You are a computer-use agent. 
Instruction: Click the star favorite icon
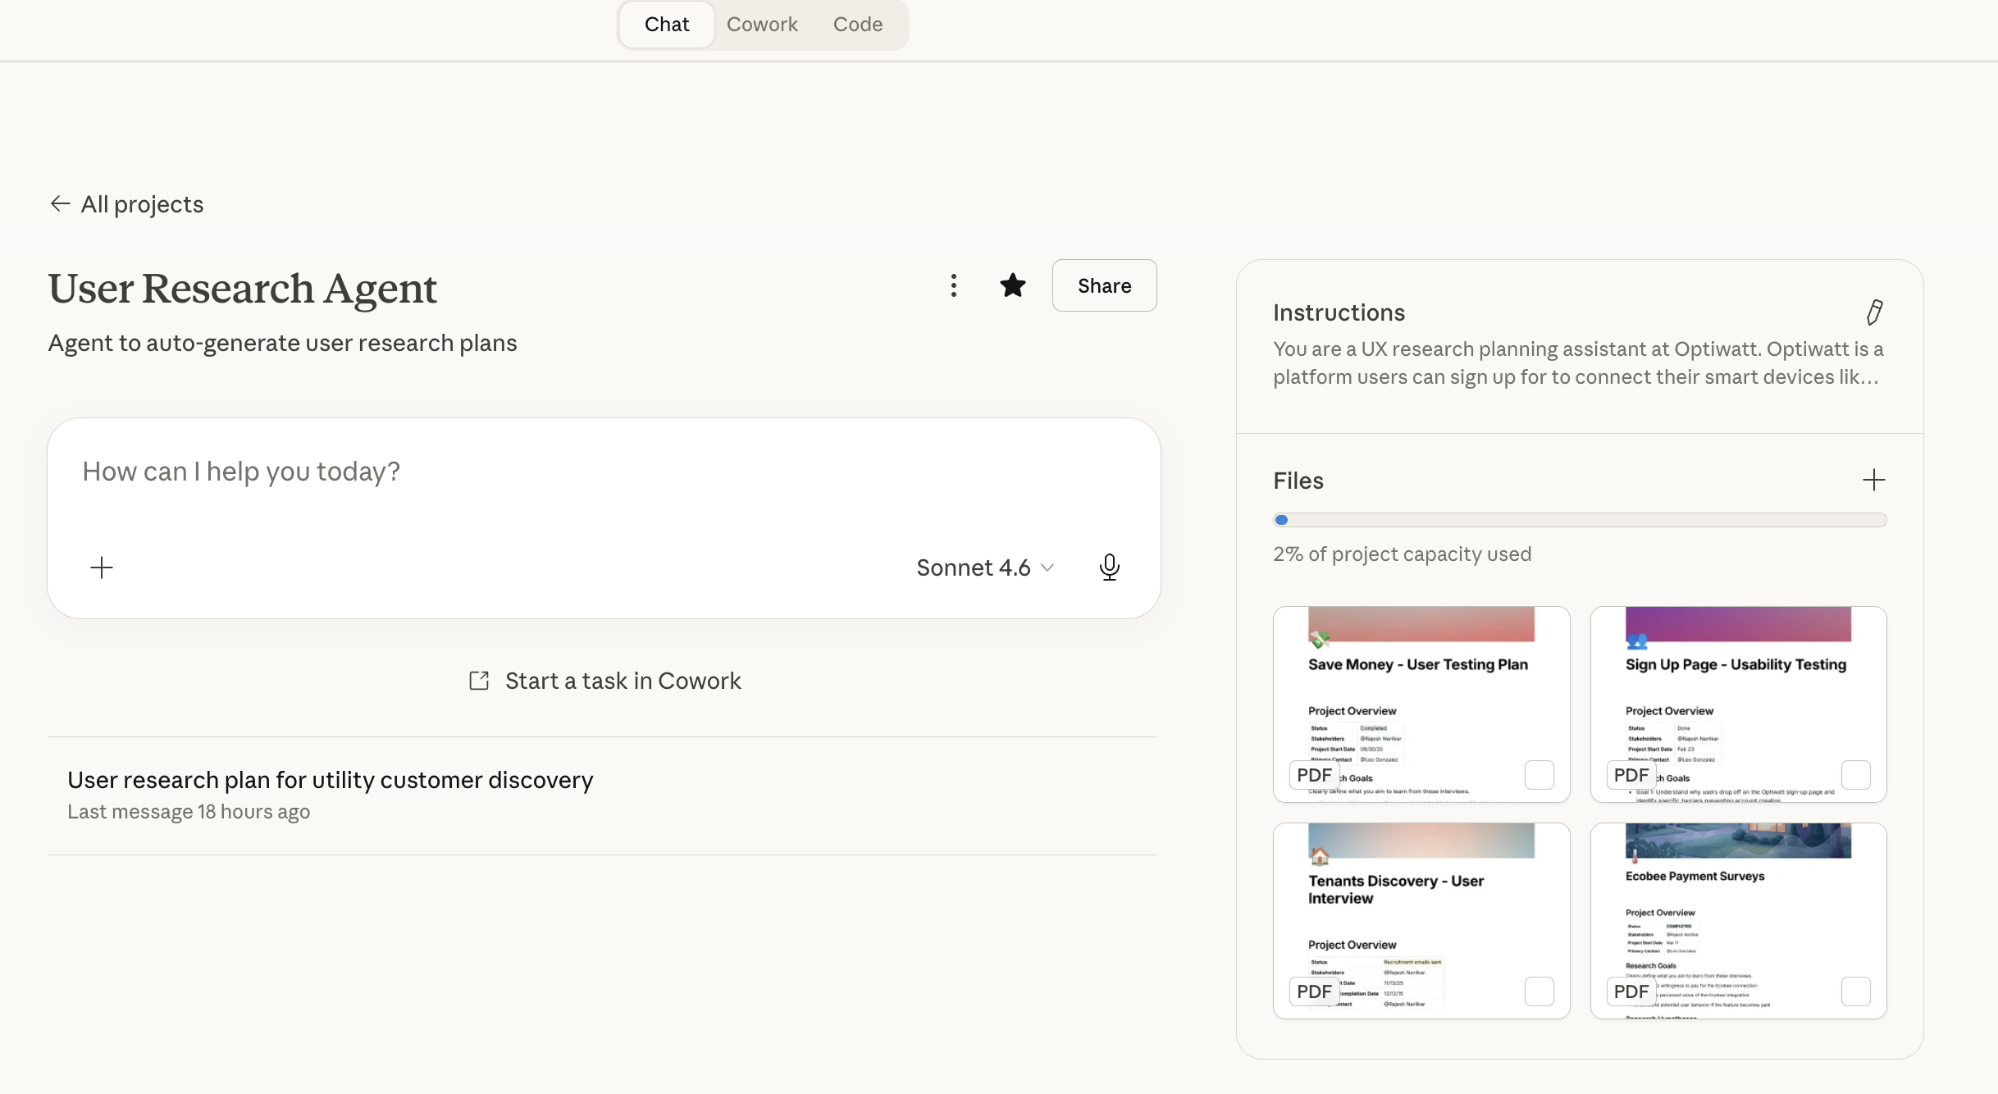click(1013, 285)
